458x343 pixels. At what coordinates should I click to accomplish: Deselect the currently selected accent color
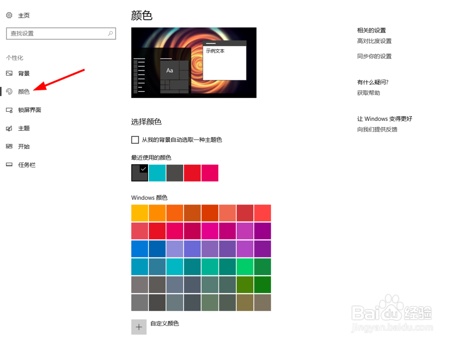(x=140, y=173)
